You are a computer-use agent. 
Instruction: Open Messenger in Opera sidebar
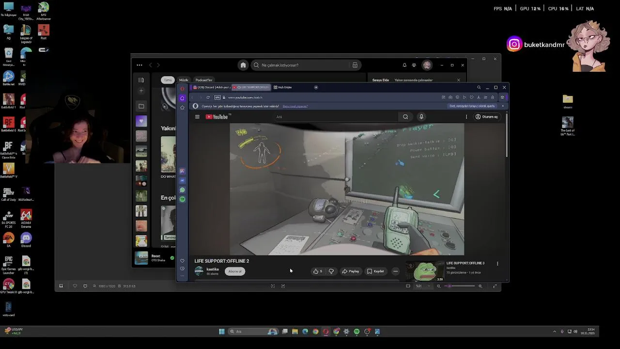click(182, 180)
